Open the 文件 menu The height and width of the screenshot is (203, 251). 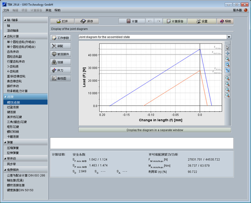click(x=6, y=10)
